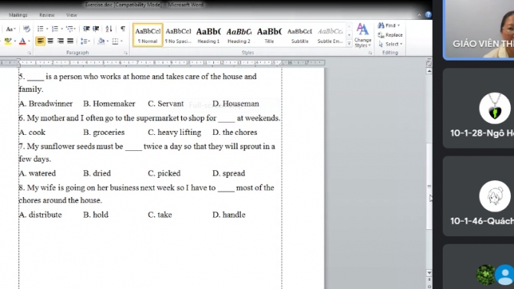Click answer text 'B. Homemaker'

[109, 103]
